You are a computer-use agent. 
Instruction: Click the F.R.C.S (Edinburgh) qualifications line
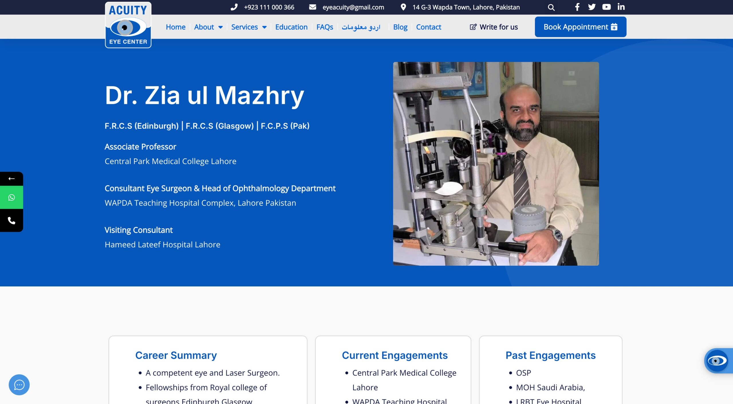(207, 126)
